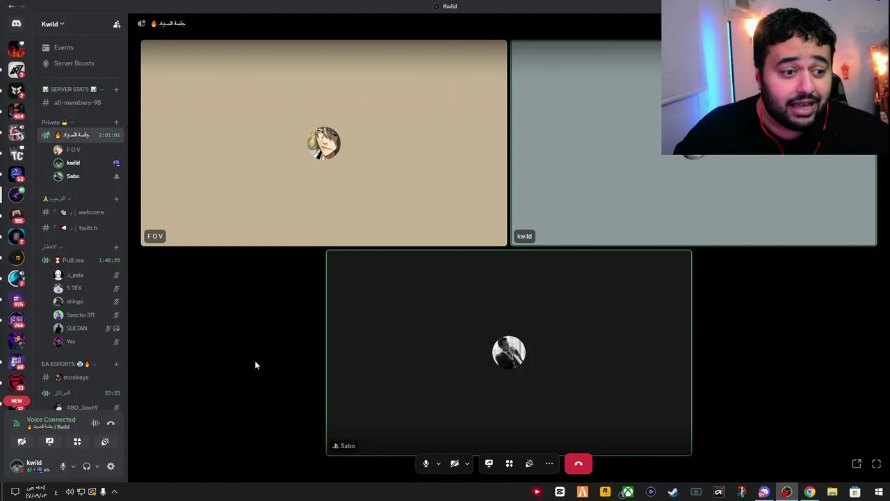
Task: Focus the F O V video tile
Action: tap(324, 143)
